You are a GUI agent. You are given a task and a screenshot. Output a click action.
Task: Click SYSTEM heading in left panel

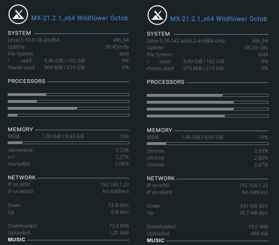pos(19,33)
